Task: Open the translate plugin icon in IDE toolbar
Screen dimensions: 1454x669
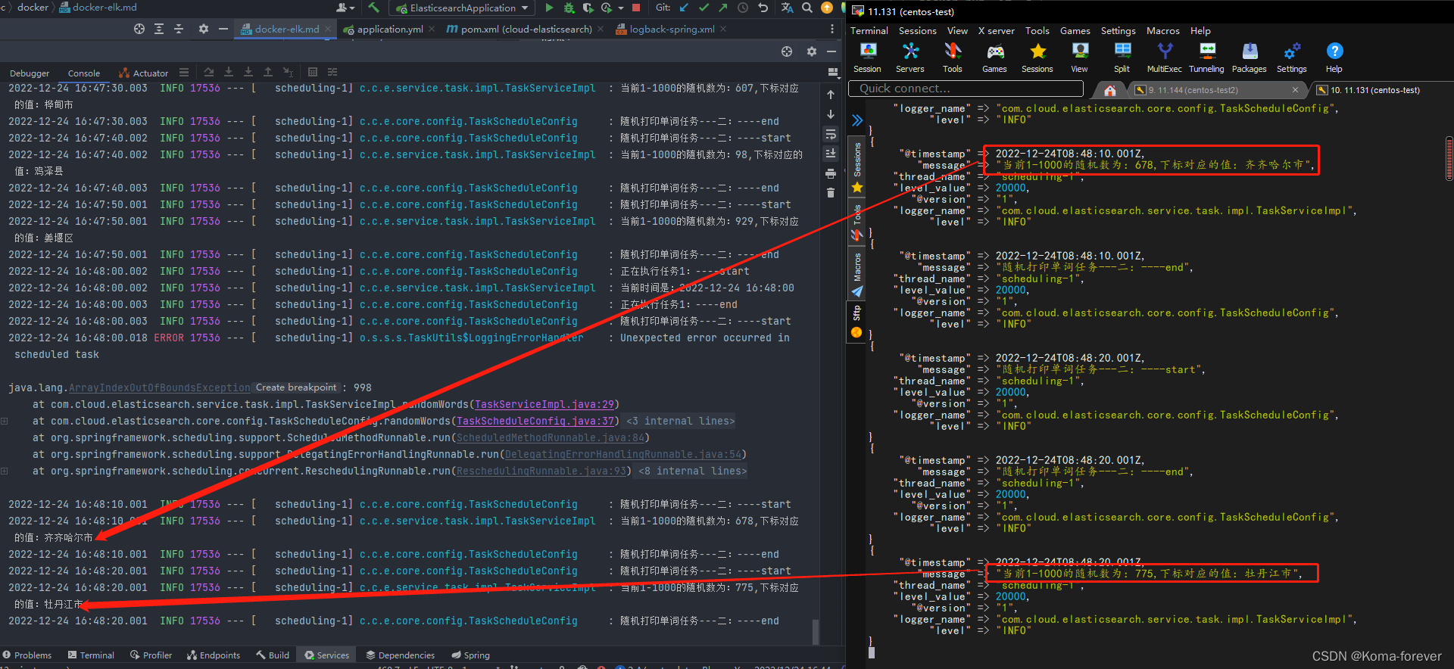Action: click(787, 8)
